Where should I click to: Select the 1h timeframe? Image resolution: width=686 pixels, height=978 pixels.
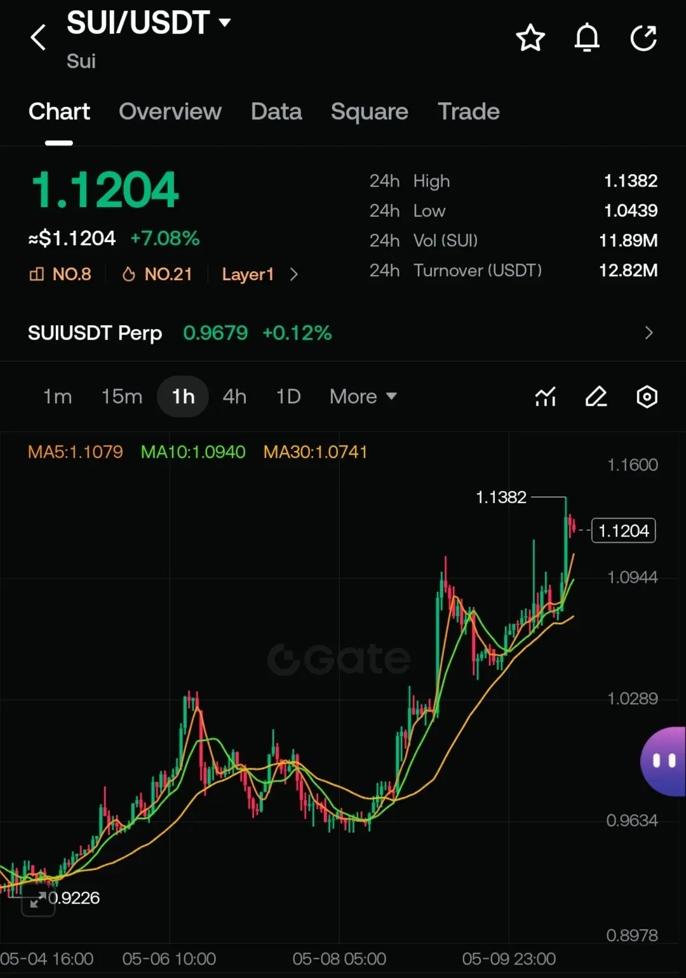[x=183, y=397]
